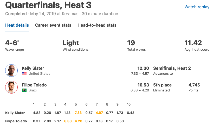Click the Watch replay link

coord(197,7)
